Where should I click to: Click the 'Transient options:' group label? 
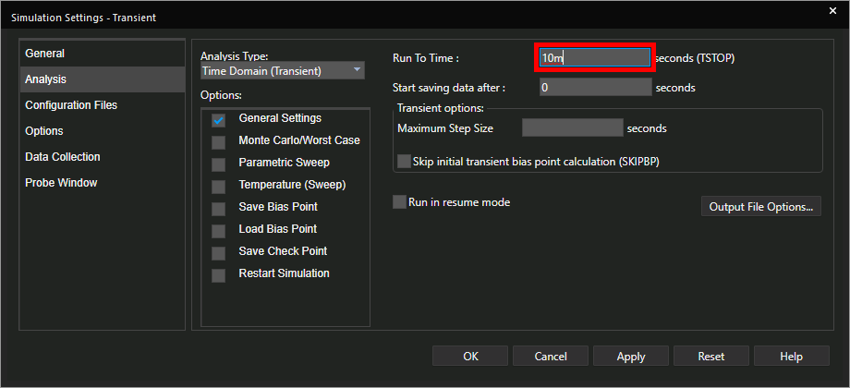(x=441, y=108)
